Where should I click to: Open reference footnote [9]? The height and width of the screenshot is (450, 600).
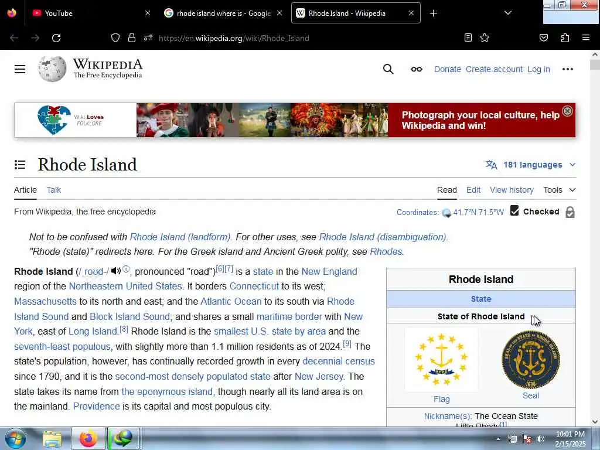(347, 343)
